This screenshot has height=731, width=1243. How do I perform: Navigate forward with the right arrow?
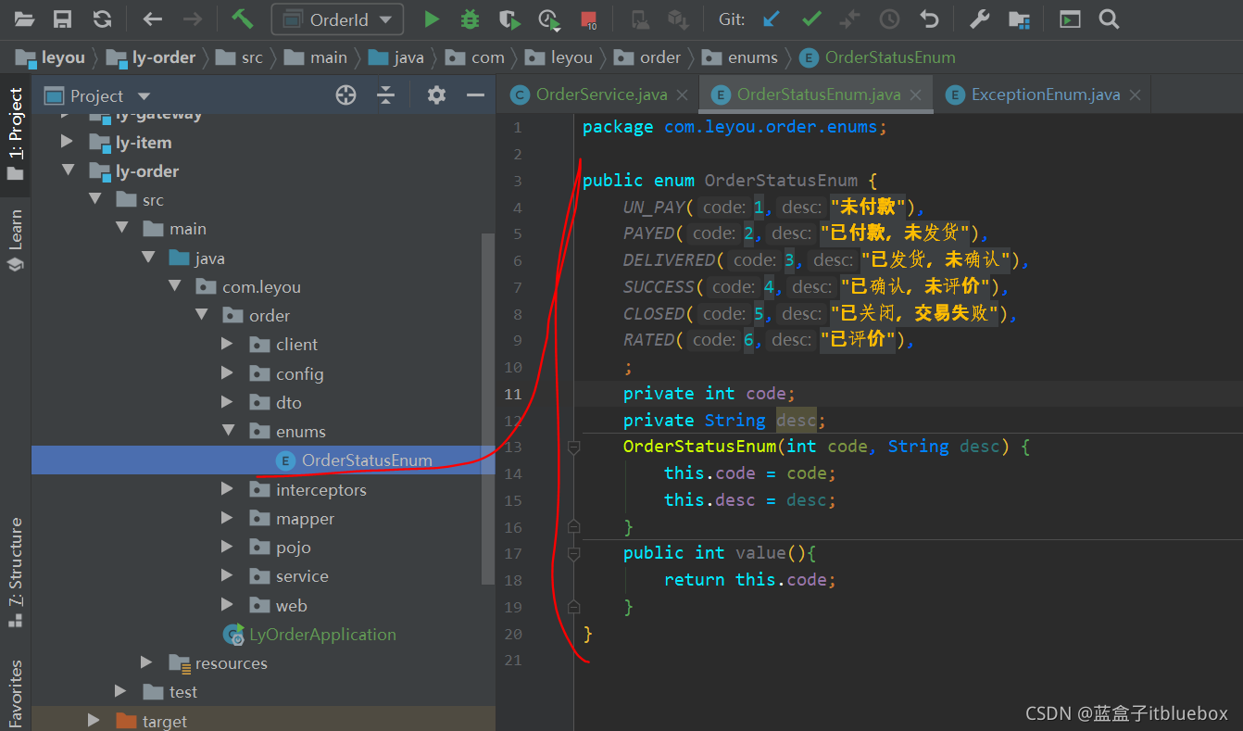click(x=192, y=19)
